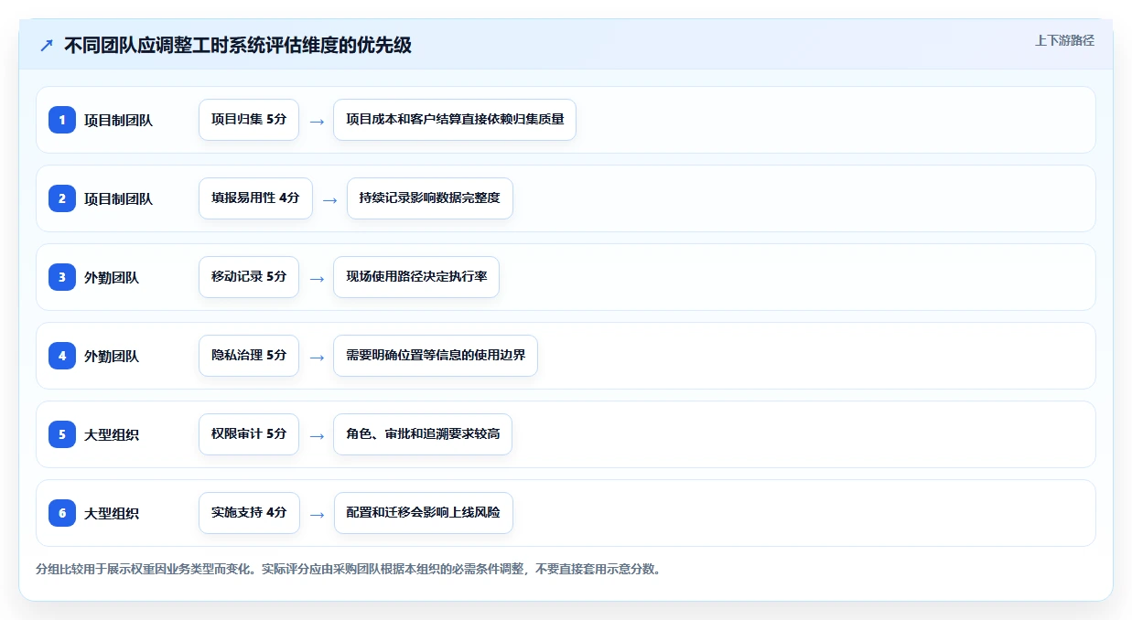Click the blue number 5 badge
The width and height of the screenshot is (1132, 620).
point(62,434)
